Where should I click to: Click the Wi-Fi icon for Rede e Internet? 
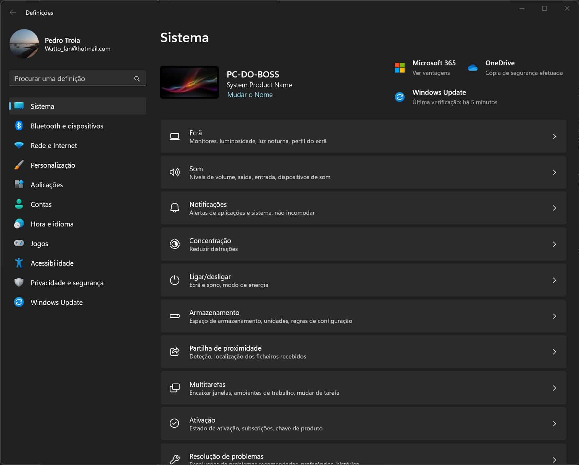click(19, 145)
